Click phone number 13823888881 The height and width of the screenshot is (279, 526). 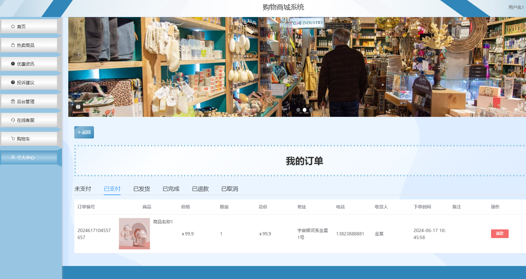(350, 234)
